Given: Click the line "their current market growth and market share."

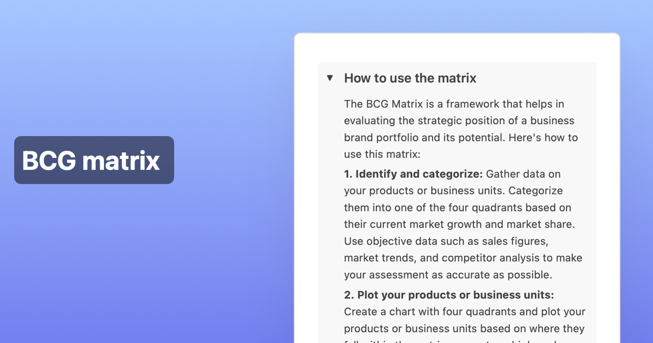Looking at the screenshot, I should pyautogui.click(x=463, y=224).
